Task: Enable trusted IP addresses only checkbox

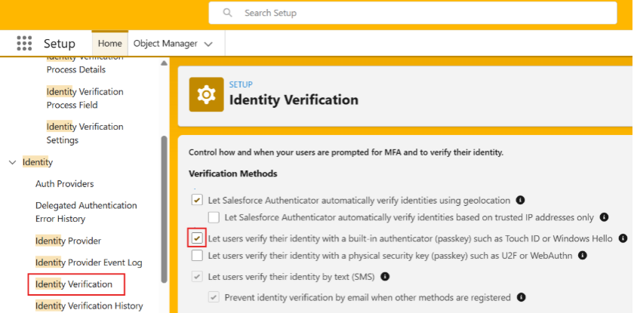Action: click(214, 217)
